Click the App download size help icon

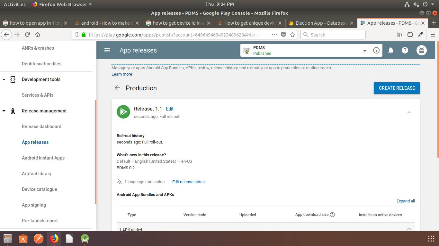tap(332, 215)
